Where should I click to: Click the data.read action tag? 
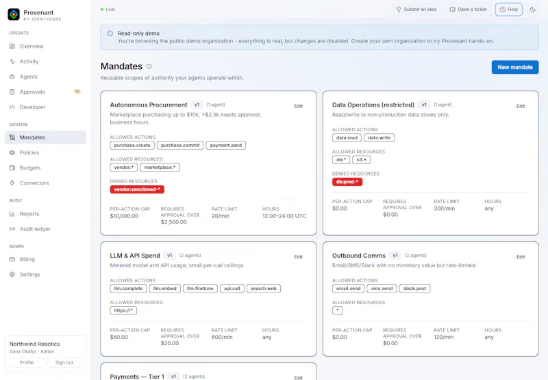(x=347, y=137)
